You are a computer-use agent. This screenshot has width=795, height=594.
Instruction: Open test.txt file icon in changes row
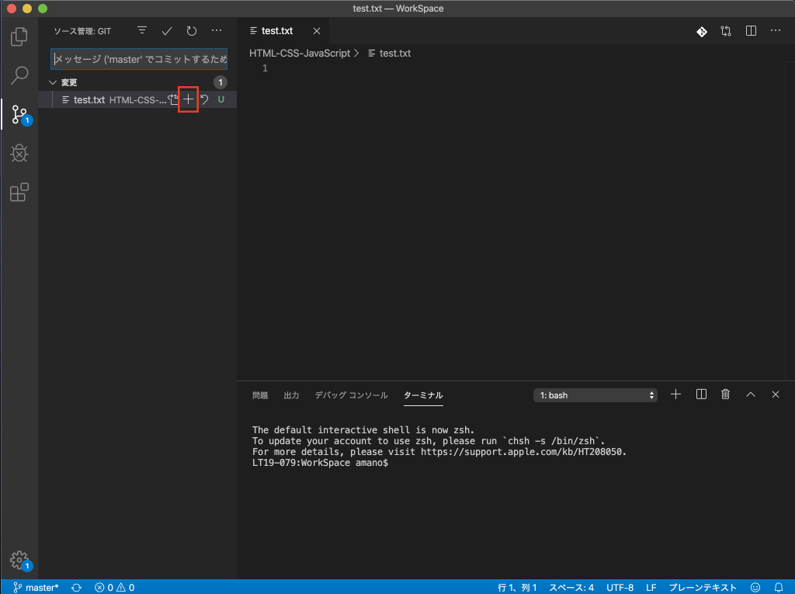[173, 99]
